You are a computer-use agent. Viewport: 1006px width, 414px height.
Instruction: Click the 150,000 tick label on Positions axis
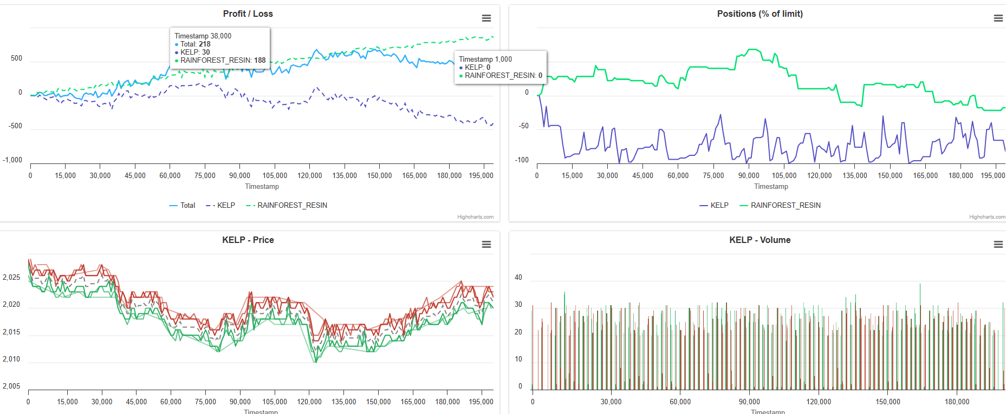click(x=890, y=176)
